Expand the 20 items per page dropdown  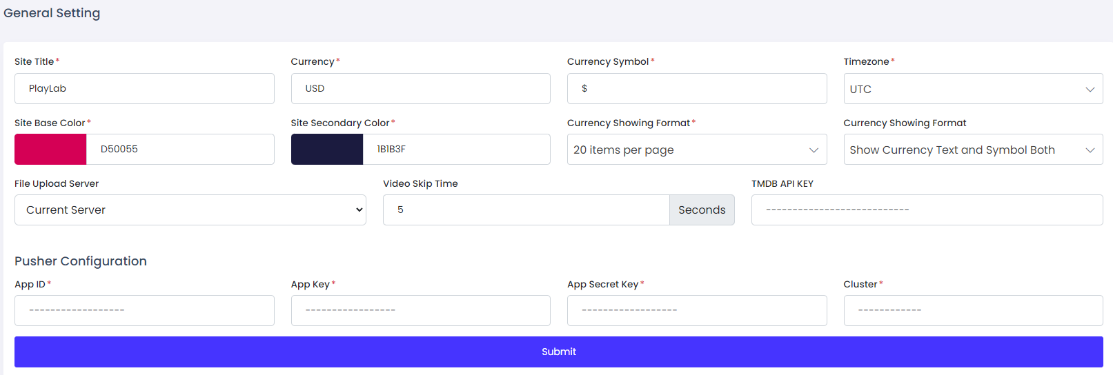pyautogui.click(x=697, y=150)
